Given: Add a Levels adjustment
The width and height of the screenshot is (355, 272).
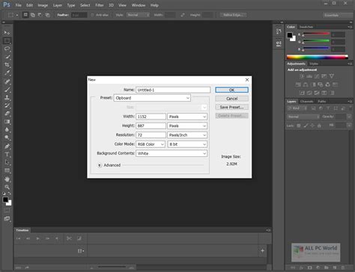Looking at the screenshot, I should pyautogui.click(x=309, y=76).
